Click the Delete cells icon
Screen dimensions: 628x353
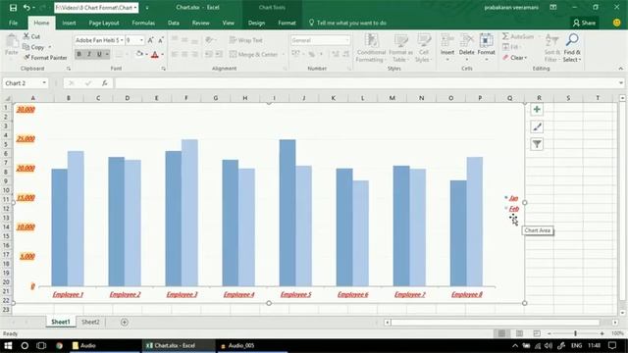point(467,41)
